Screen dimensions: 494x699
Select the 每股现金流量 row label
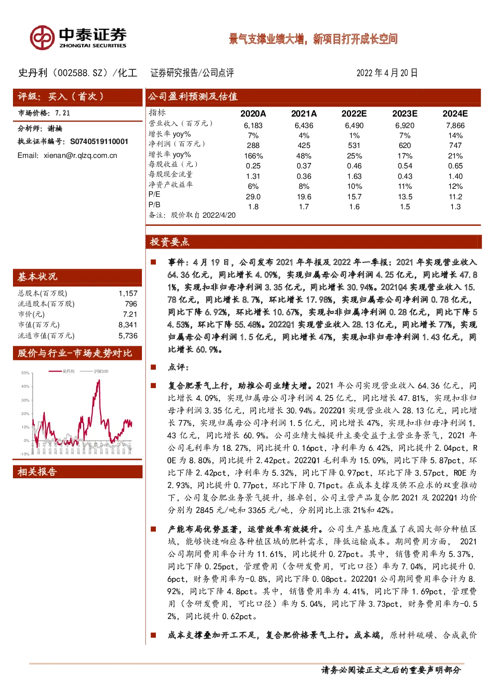(x=170, y=174)
